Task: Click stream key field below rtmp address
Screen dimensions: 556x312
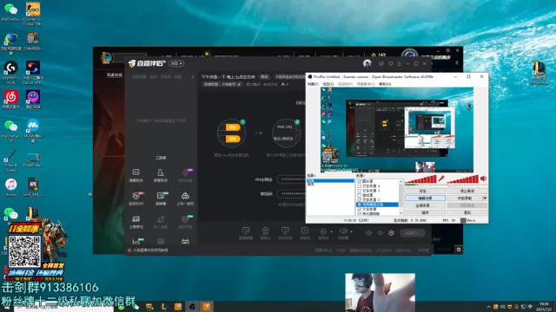Action: click(x=291, y=193)
